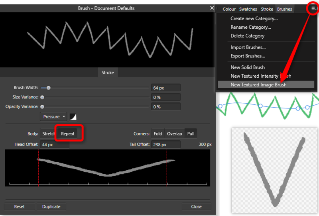The height and width of the screenshot is (216, 319).
Task: Switch to the Swatches tab
Action: point(248,9)
